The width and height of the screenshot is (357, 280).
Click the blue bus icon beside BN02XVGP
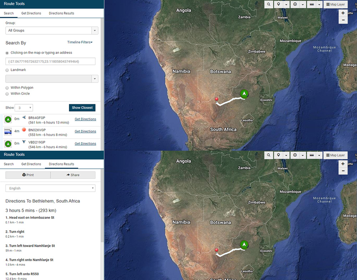click(x=8, y=131)
